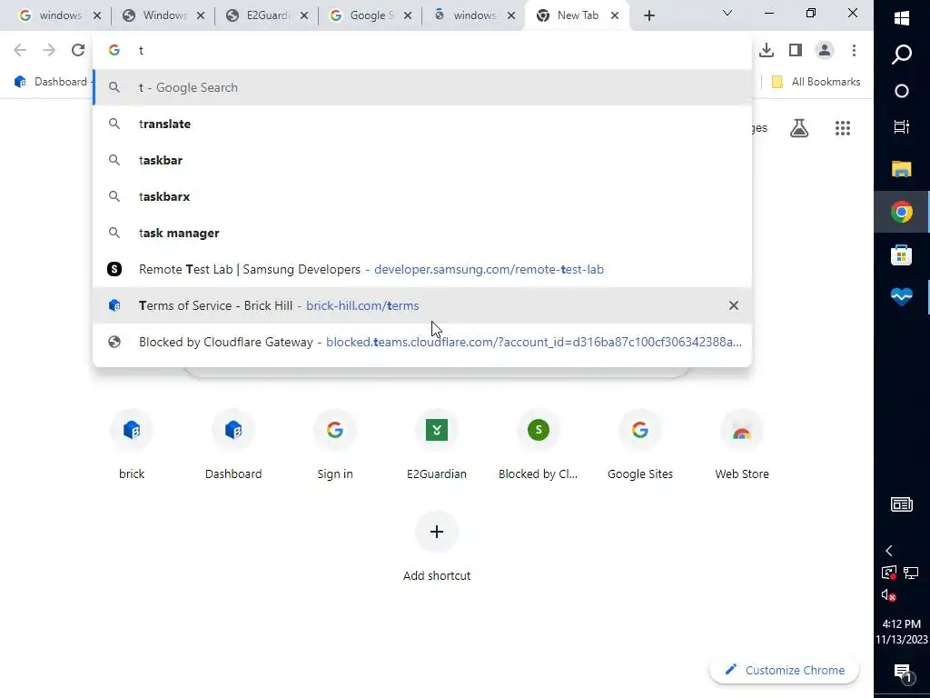Open the Windows Start button
The width and height of the screenshot is (930, 698).
pos(902,18)
